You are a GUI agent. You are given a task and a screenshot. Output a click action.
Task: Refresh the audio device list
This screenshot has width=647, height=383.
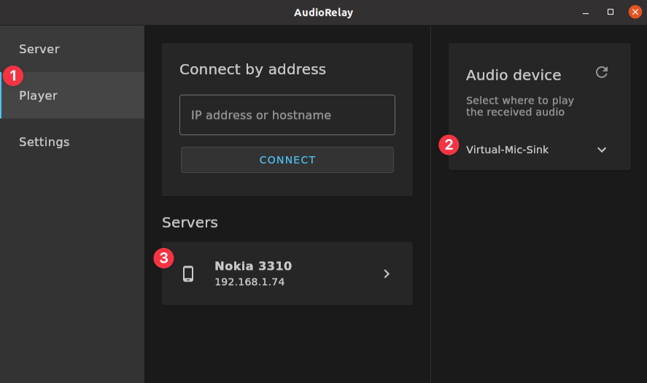tap(602, 72)
